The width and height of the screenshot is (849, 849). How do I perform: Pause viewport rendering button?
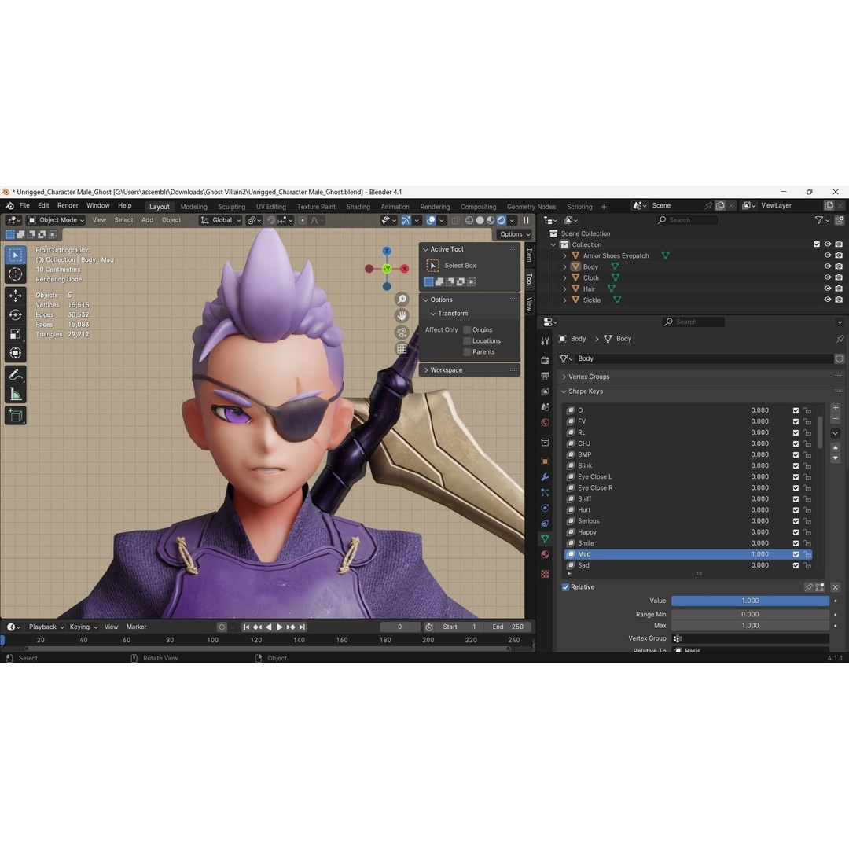[x=526, y=220]
